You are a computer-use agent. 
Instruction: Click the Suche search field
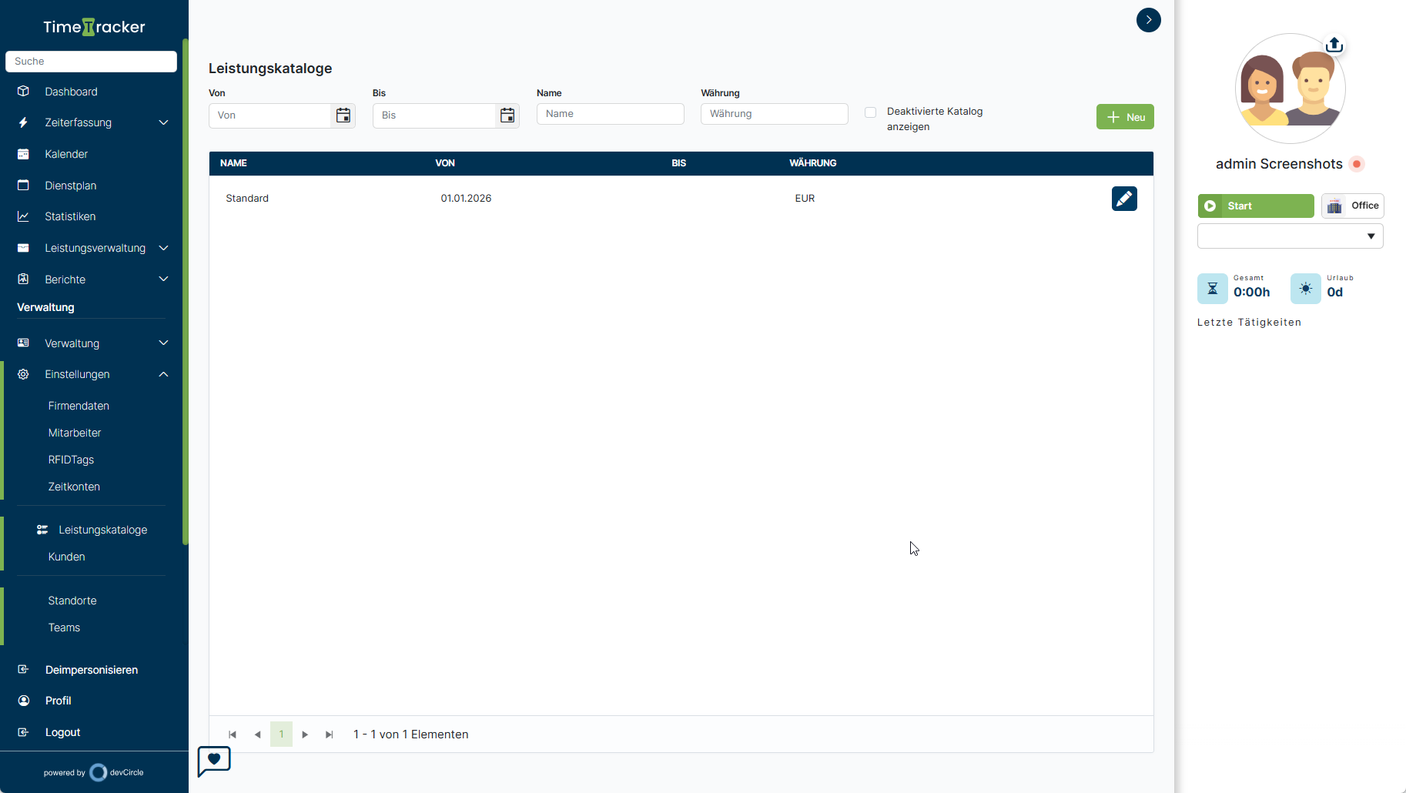(91, 62)
